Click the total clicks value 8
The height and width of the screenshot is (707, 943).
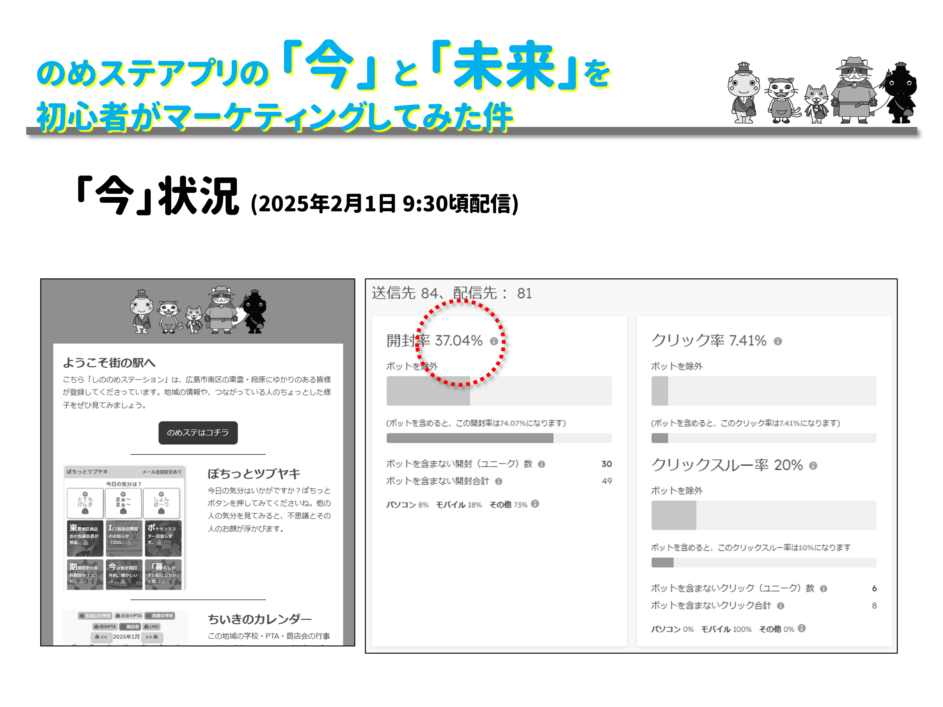[874, 606]
